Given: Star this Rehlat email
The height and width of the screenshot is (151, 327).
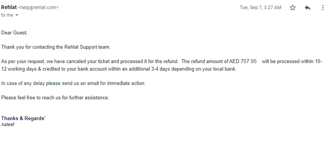Looking at the screenshot, I should (293, 8).
